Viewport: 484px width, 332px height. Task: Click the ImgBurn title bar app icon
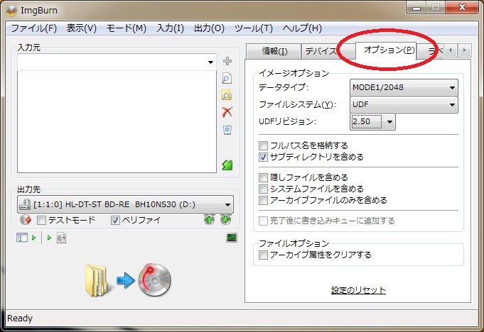11,10
